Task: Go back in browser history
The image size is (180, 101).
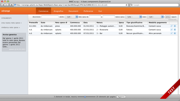Action: click(3, 5)
